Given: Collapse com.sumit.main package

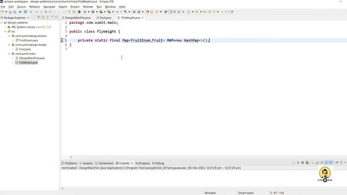Looking at the screenshot, I should tap(9, 54).
